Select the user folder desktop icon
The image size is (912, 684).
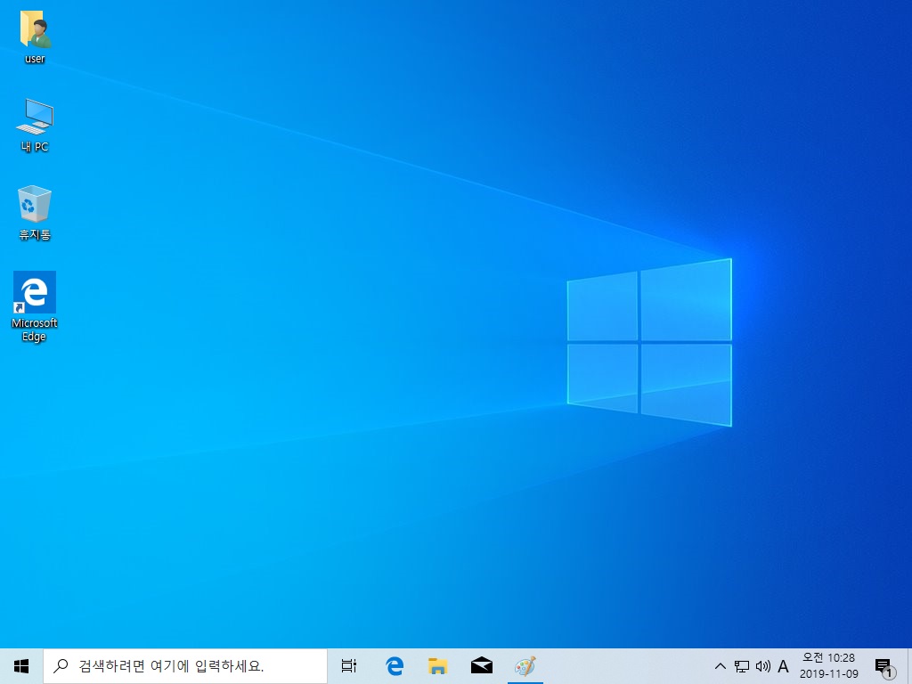[35, 37]
